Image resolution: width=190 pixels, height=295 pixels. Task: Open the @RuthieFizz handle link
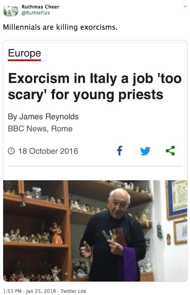coord(36,13)
